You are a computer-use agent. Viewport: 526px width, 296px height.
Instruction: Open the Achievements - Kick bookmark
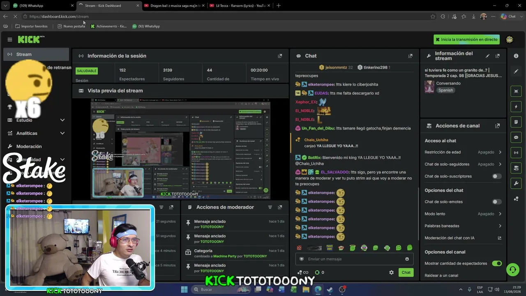[108, 26]
